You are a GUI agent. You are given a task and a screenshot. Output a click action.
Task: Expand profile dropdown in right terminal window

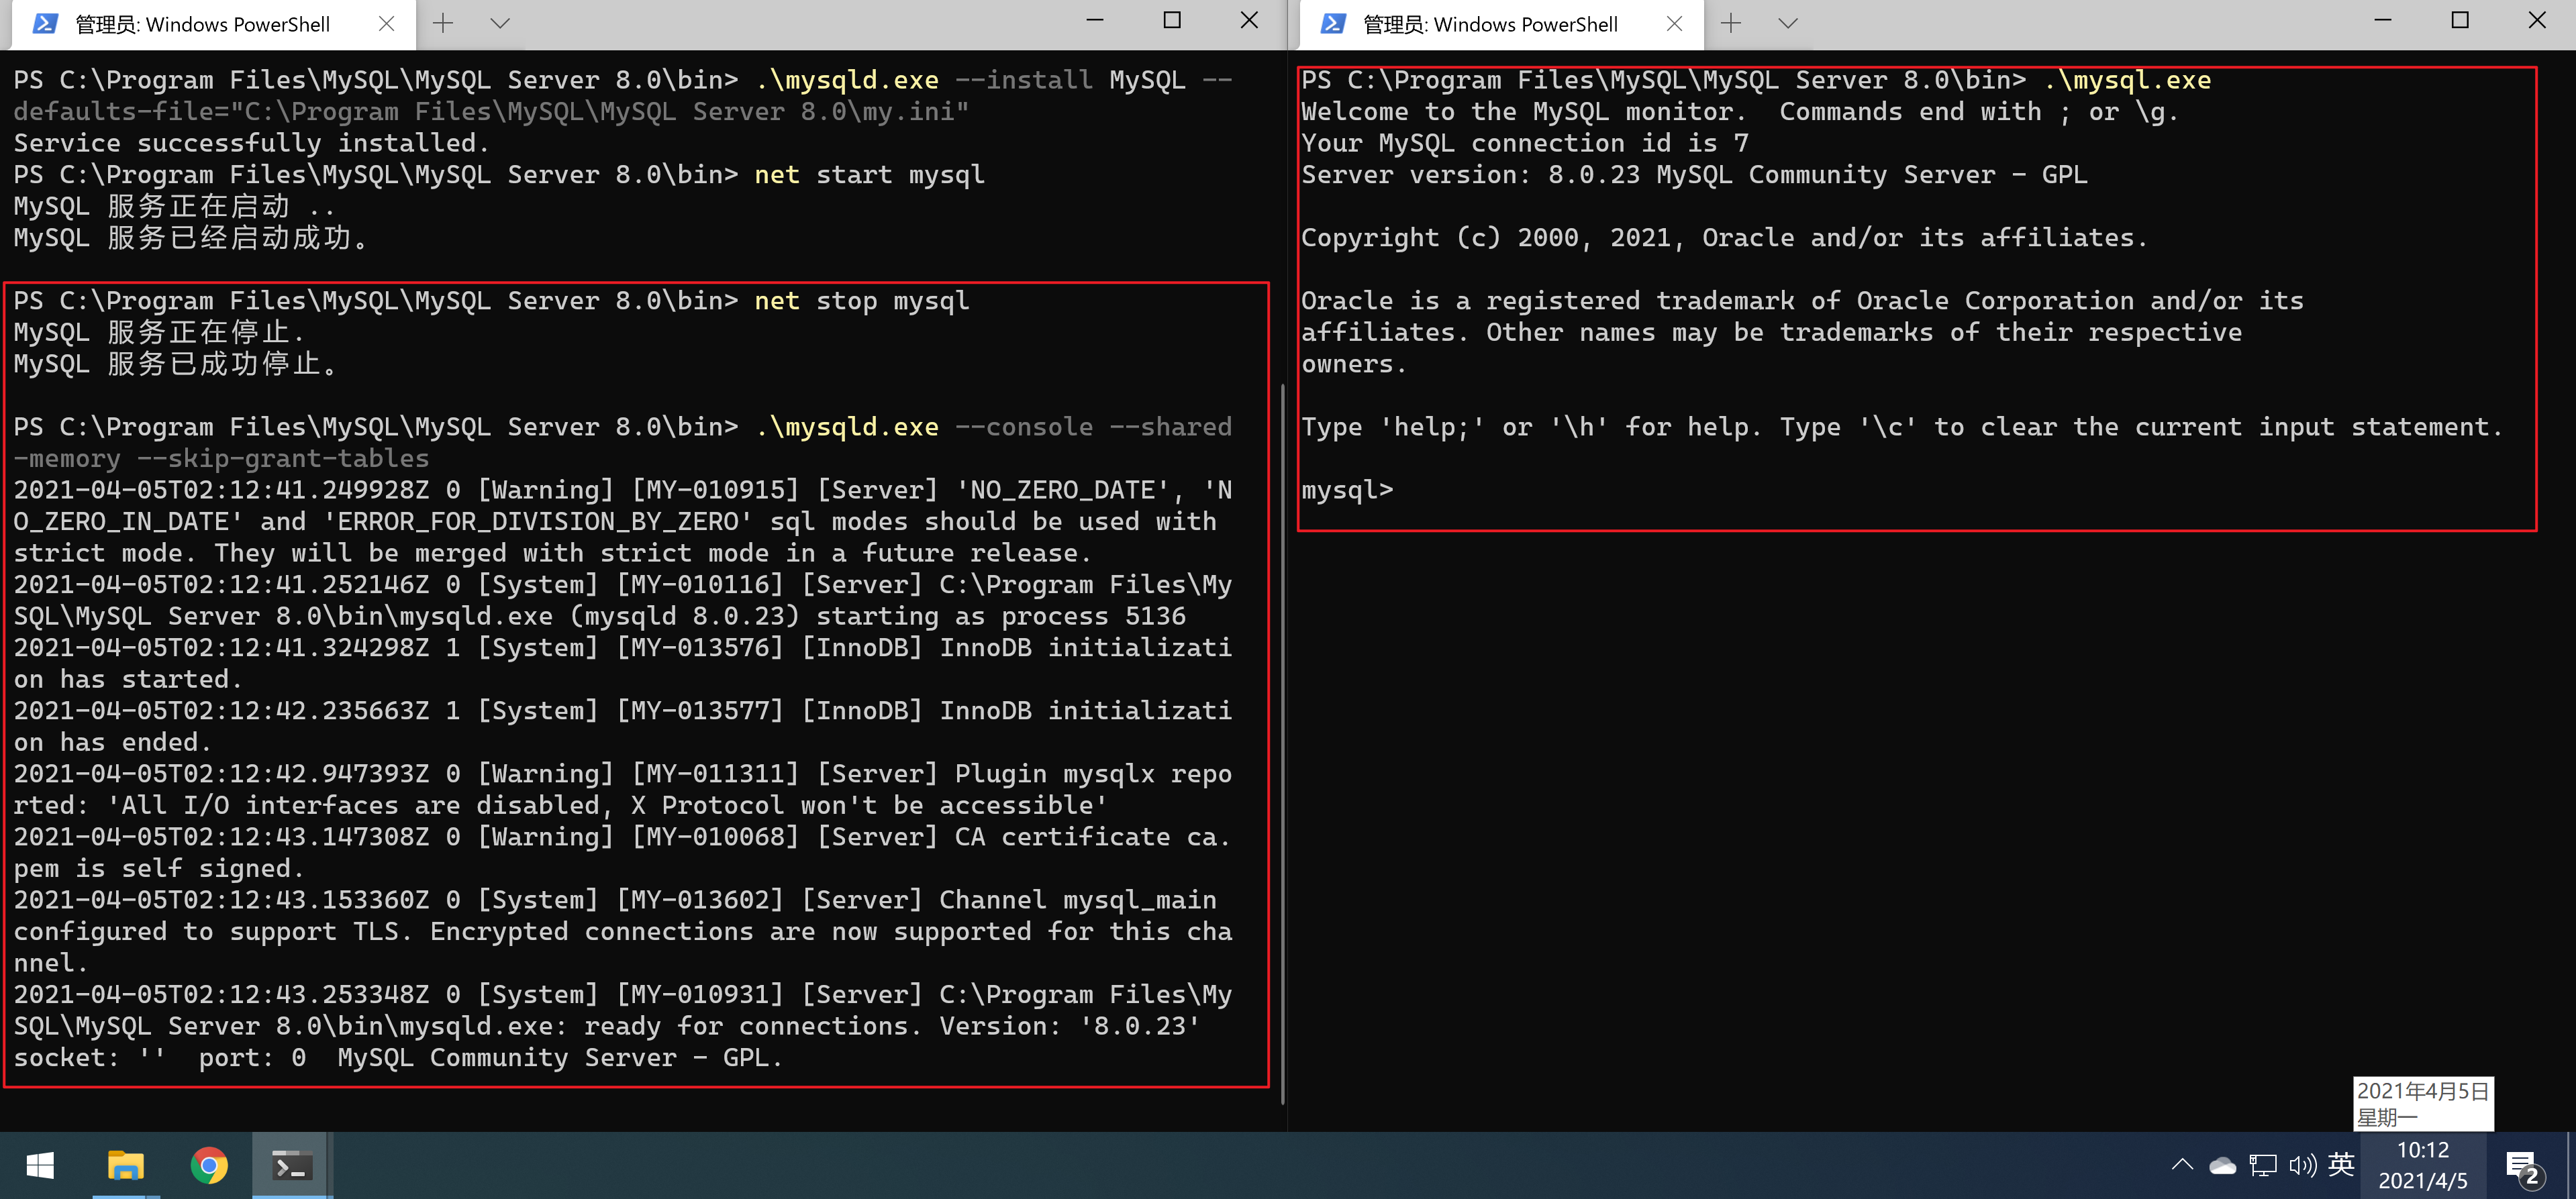pos(1788,23)
